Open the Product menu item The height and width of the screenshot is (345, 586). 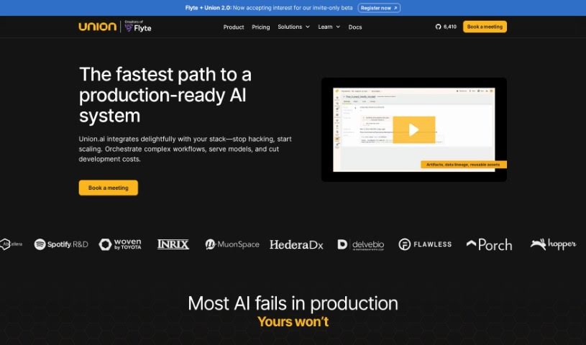pyautogui.click(x=234, y=27)
